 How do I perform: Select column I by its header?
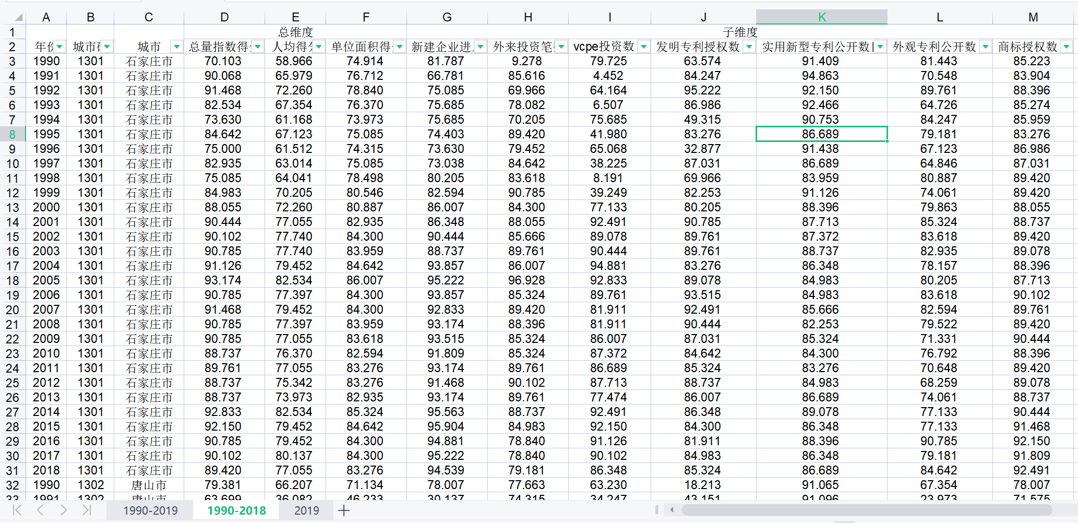pos(609,17)
